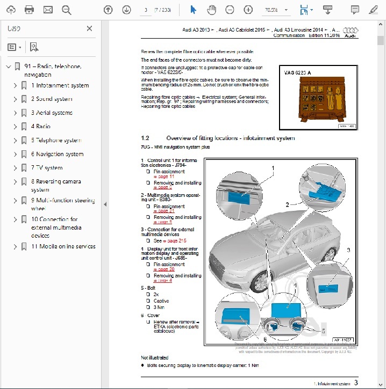Expand the 8 Reversing camera system bookmark

[x=15, y=182]
